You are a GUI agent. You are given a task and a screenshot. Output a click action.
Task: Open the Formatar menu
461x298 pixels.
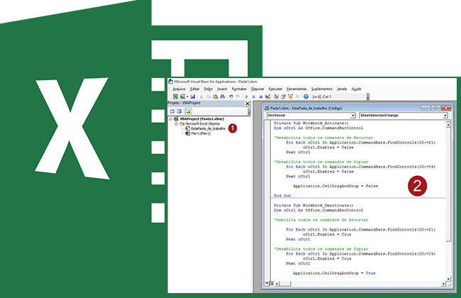click(239, 89)
